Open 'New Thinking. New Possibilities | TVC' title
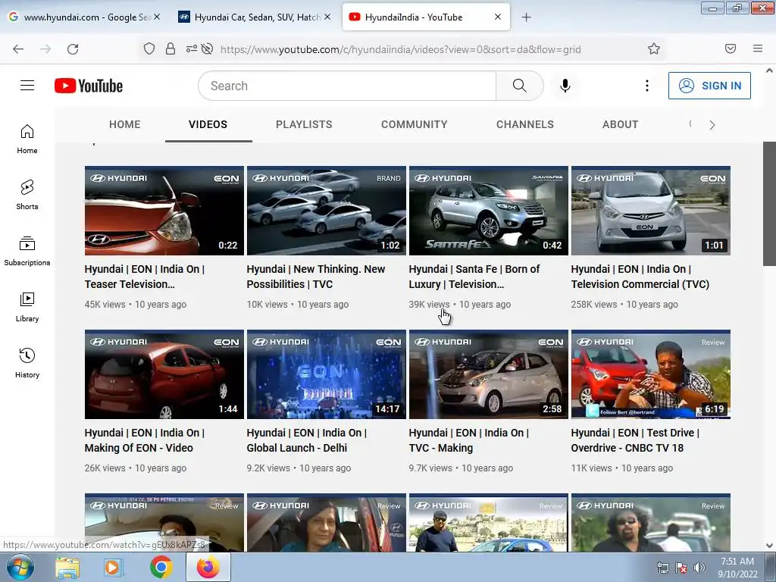The image size is (776, 582). tap(316, 277)
